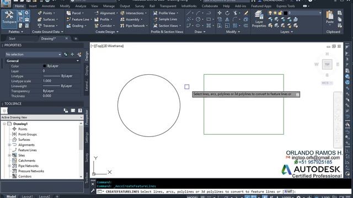Image resolution: width=353 pixels, height=198 pixels.
Task: Click the black color swatch in layer dropdown
Action: pyautogui.click(x=286, y=13)
